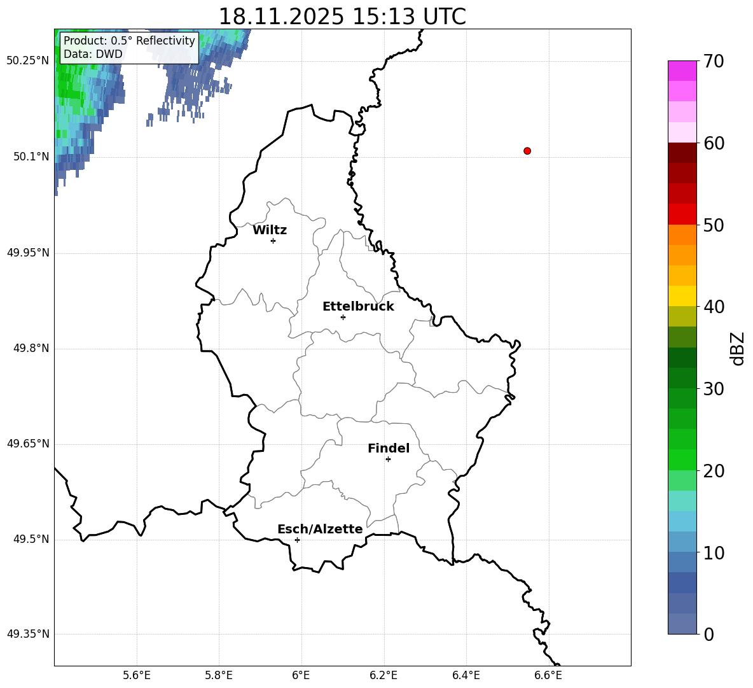Click the 49.35°N latitude label
Image resolution: width=753 pixels, height=688 pixels.
[29, 634]
